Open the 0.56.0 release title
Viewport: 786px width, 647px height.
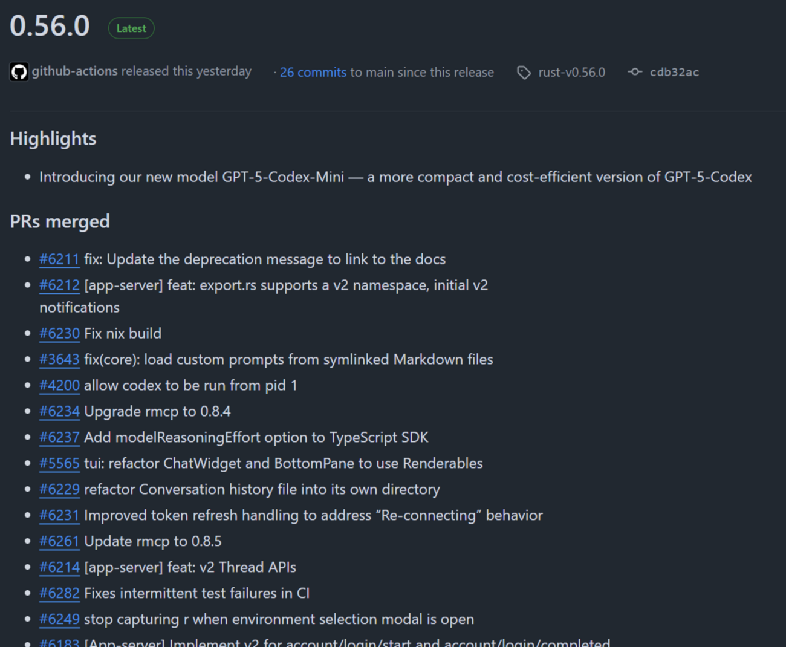pyautogui.click(x=50, y=27)
